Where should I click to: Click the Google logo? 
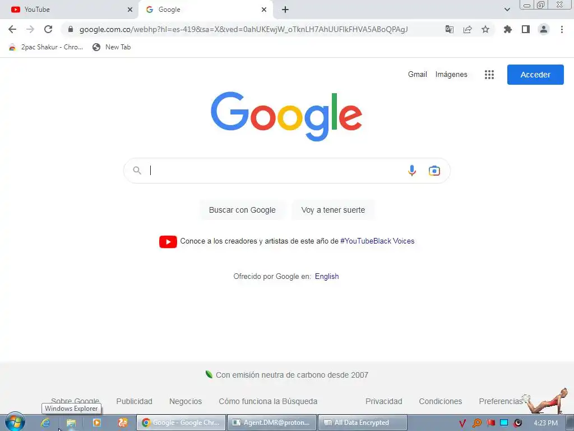(x=286, y=116)
